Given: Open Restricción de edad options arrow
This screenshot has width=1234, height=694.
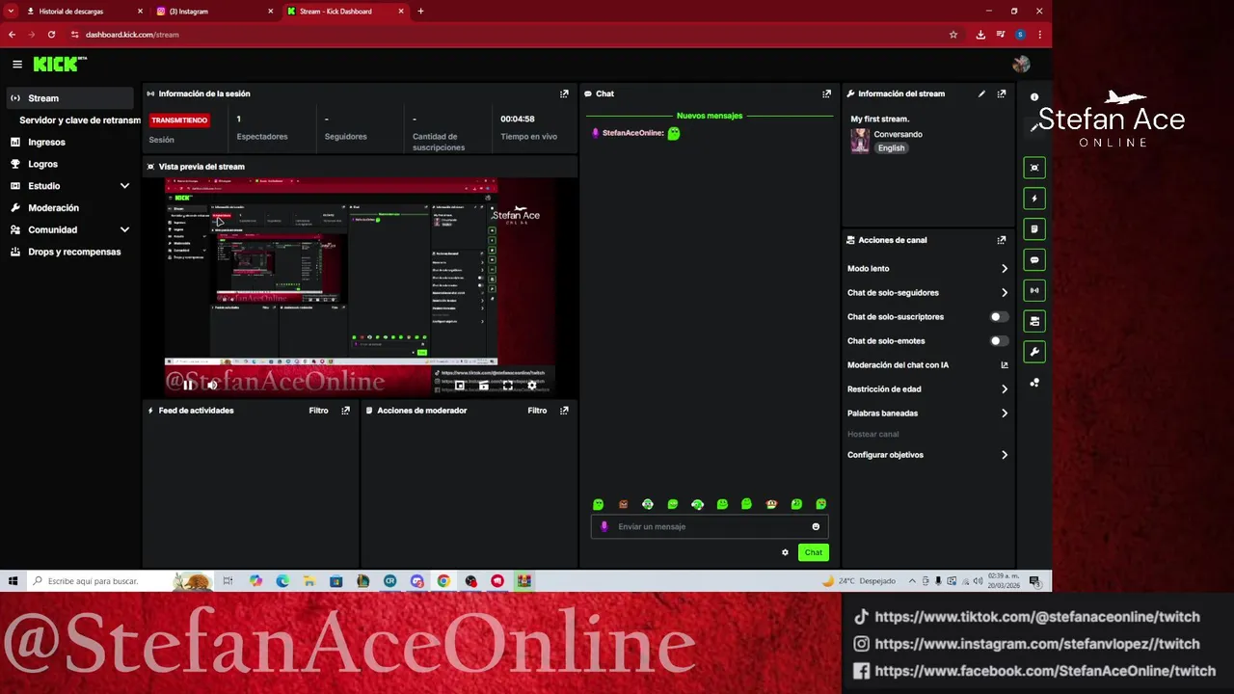Looking at the screenshot, I should coord(1005,389).
